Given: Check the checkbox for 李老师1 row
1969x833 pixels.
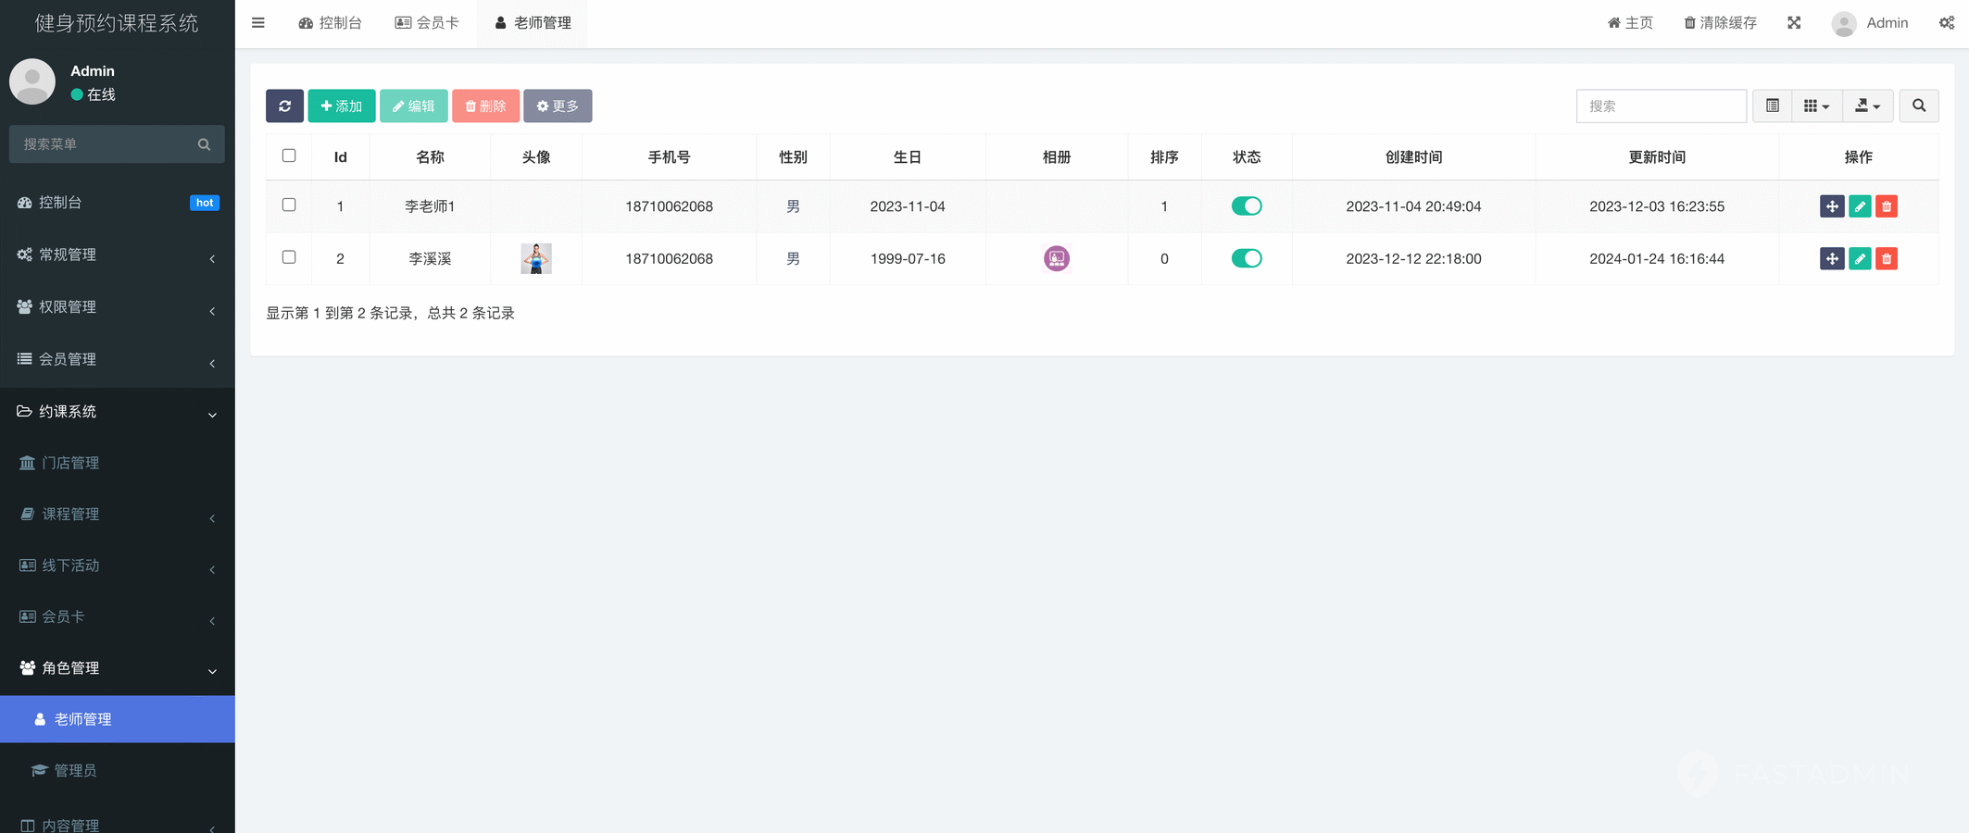Looking at the screenshot, I should (289, 205).
